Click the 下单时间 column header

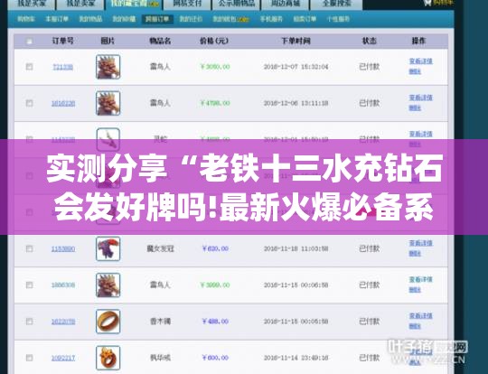tap(296, 41)
